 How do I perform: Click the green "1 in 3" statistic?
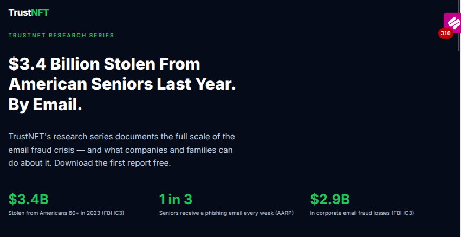[176, 199]
